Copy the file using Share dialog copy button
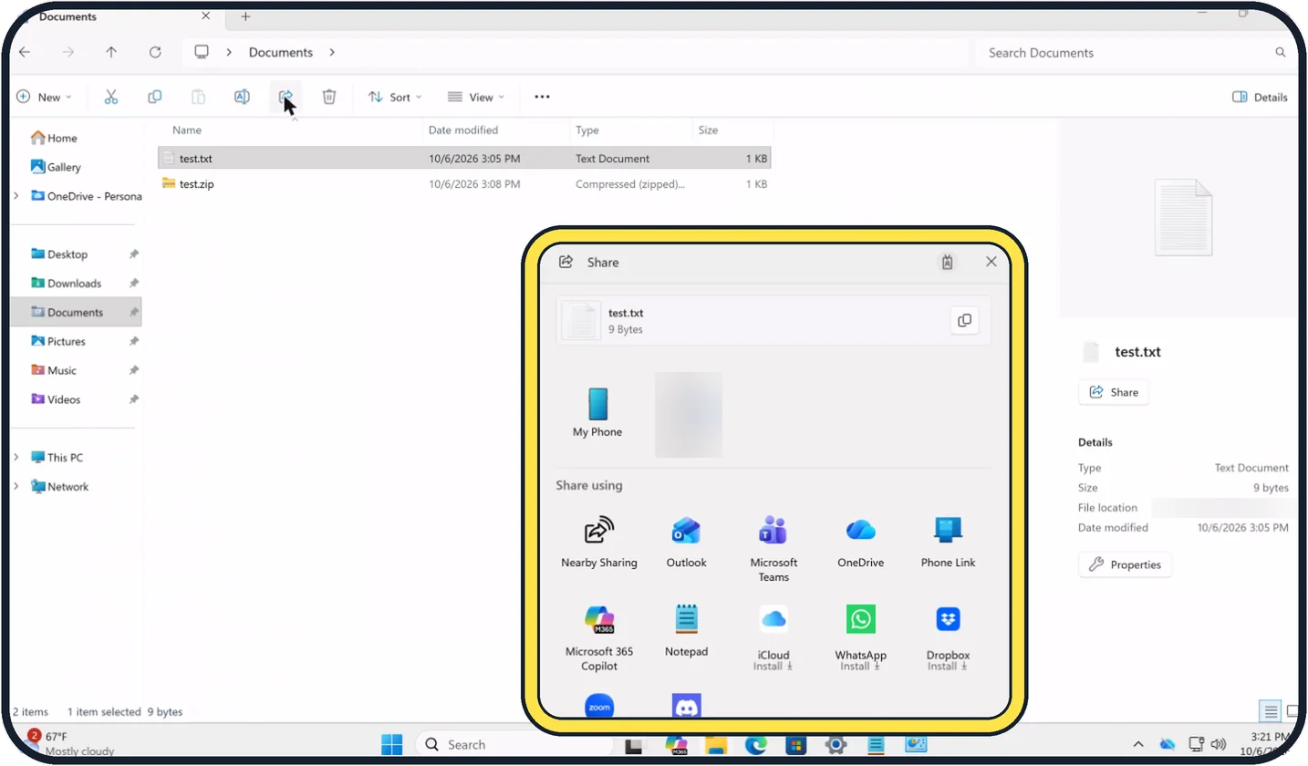 pyautogui.click(x=964, y=320)
